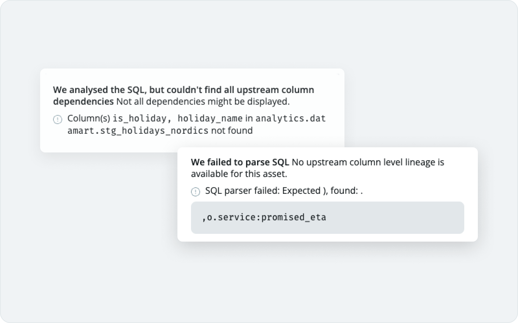Expand the SQL parser failed error details

(x=284, y=191)
